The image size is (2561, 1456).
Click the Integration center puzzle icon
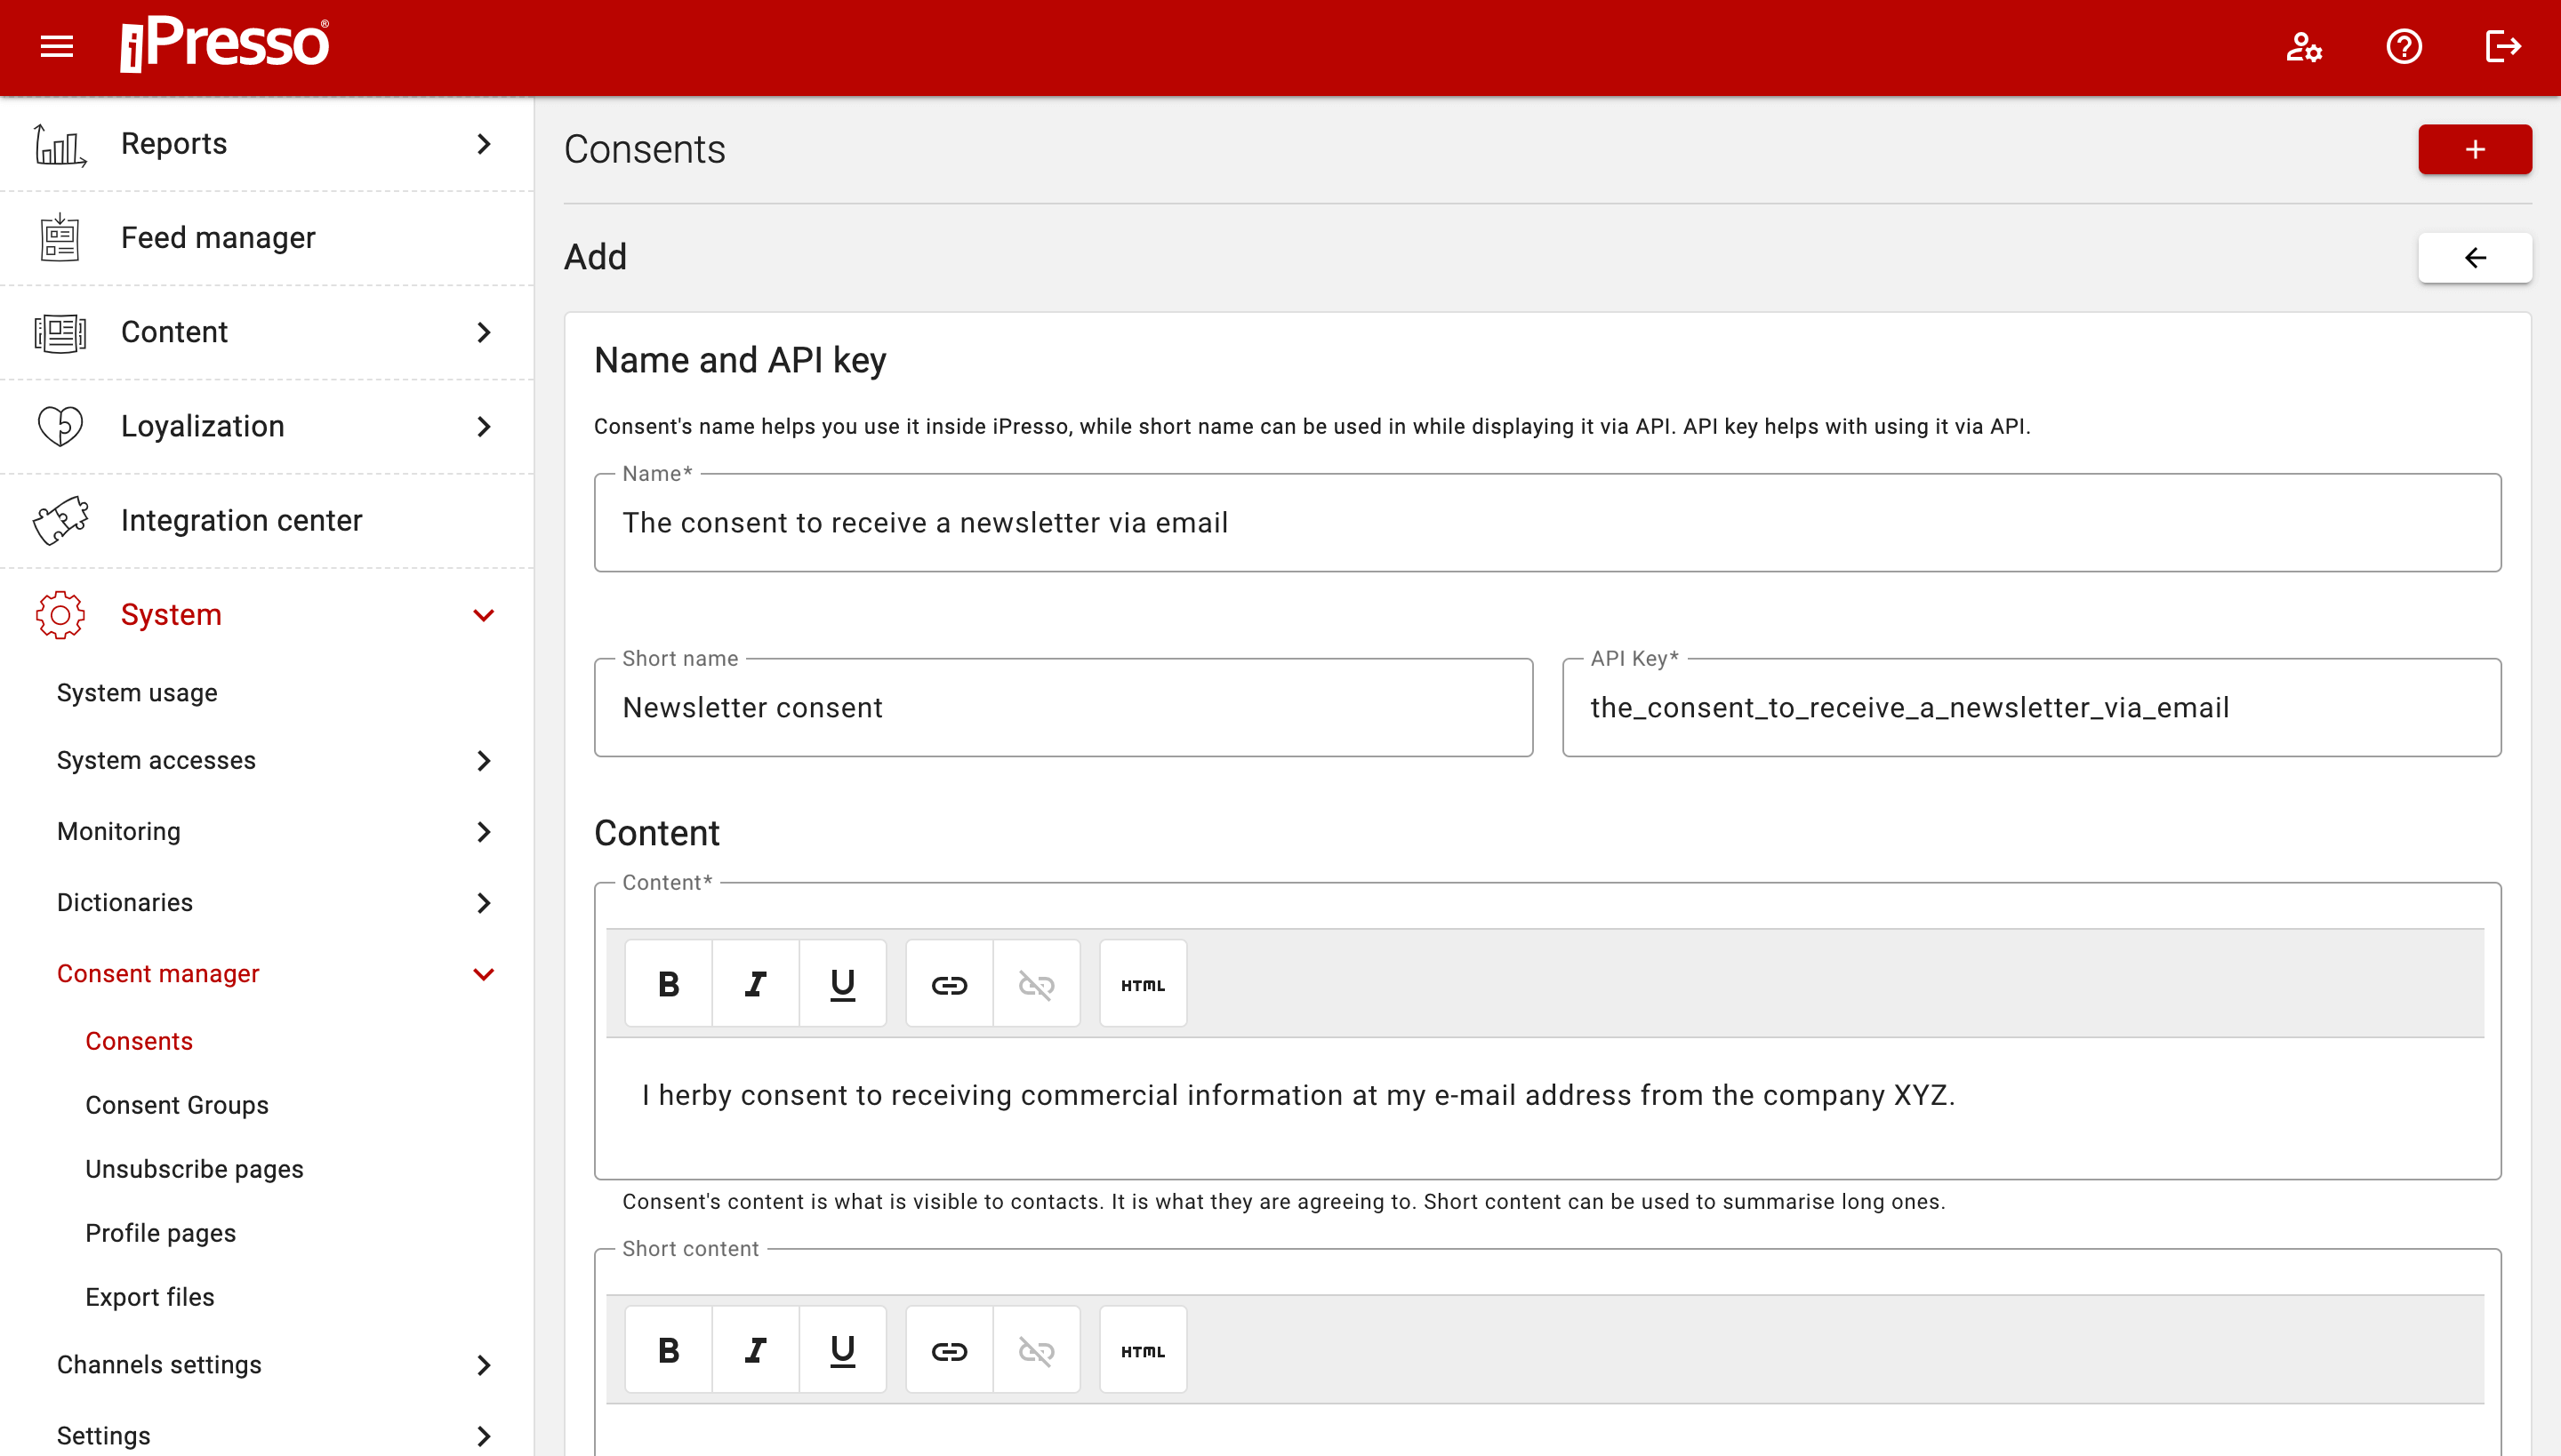pyautogui.click(x=60, y=520)
